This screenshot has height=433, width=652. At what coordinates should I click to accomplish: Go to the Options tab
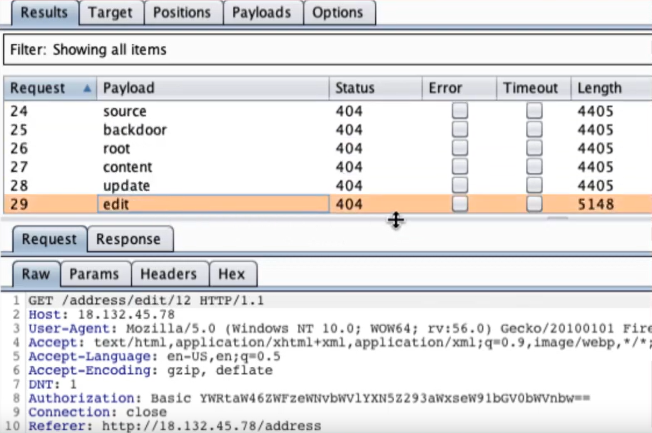339,12
